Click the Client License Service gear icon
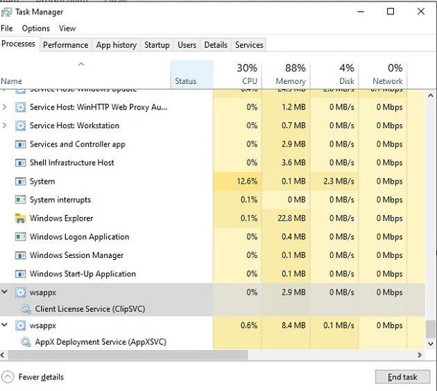The image size is (437, 391). tap(26, 309)
